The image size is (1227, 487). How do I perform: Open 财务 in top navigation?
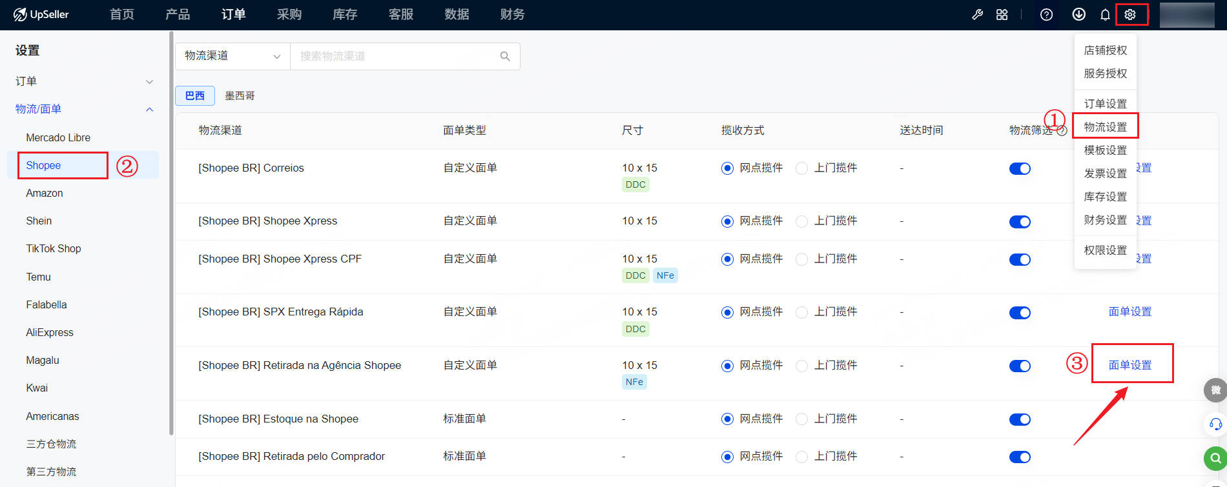512,14
